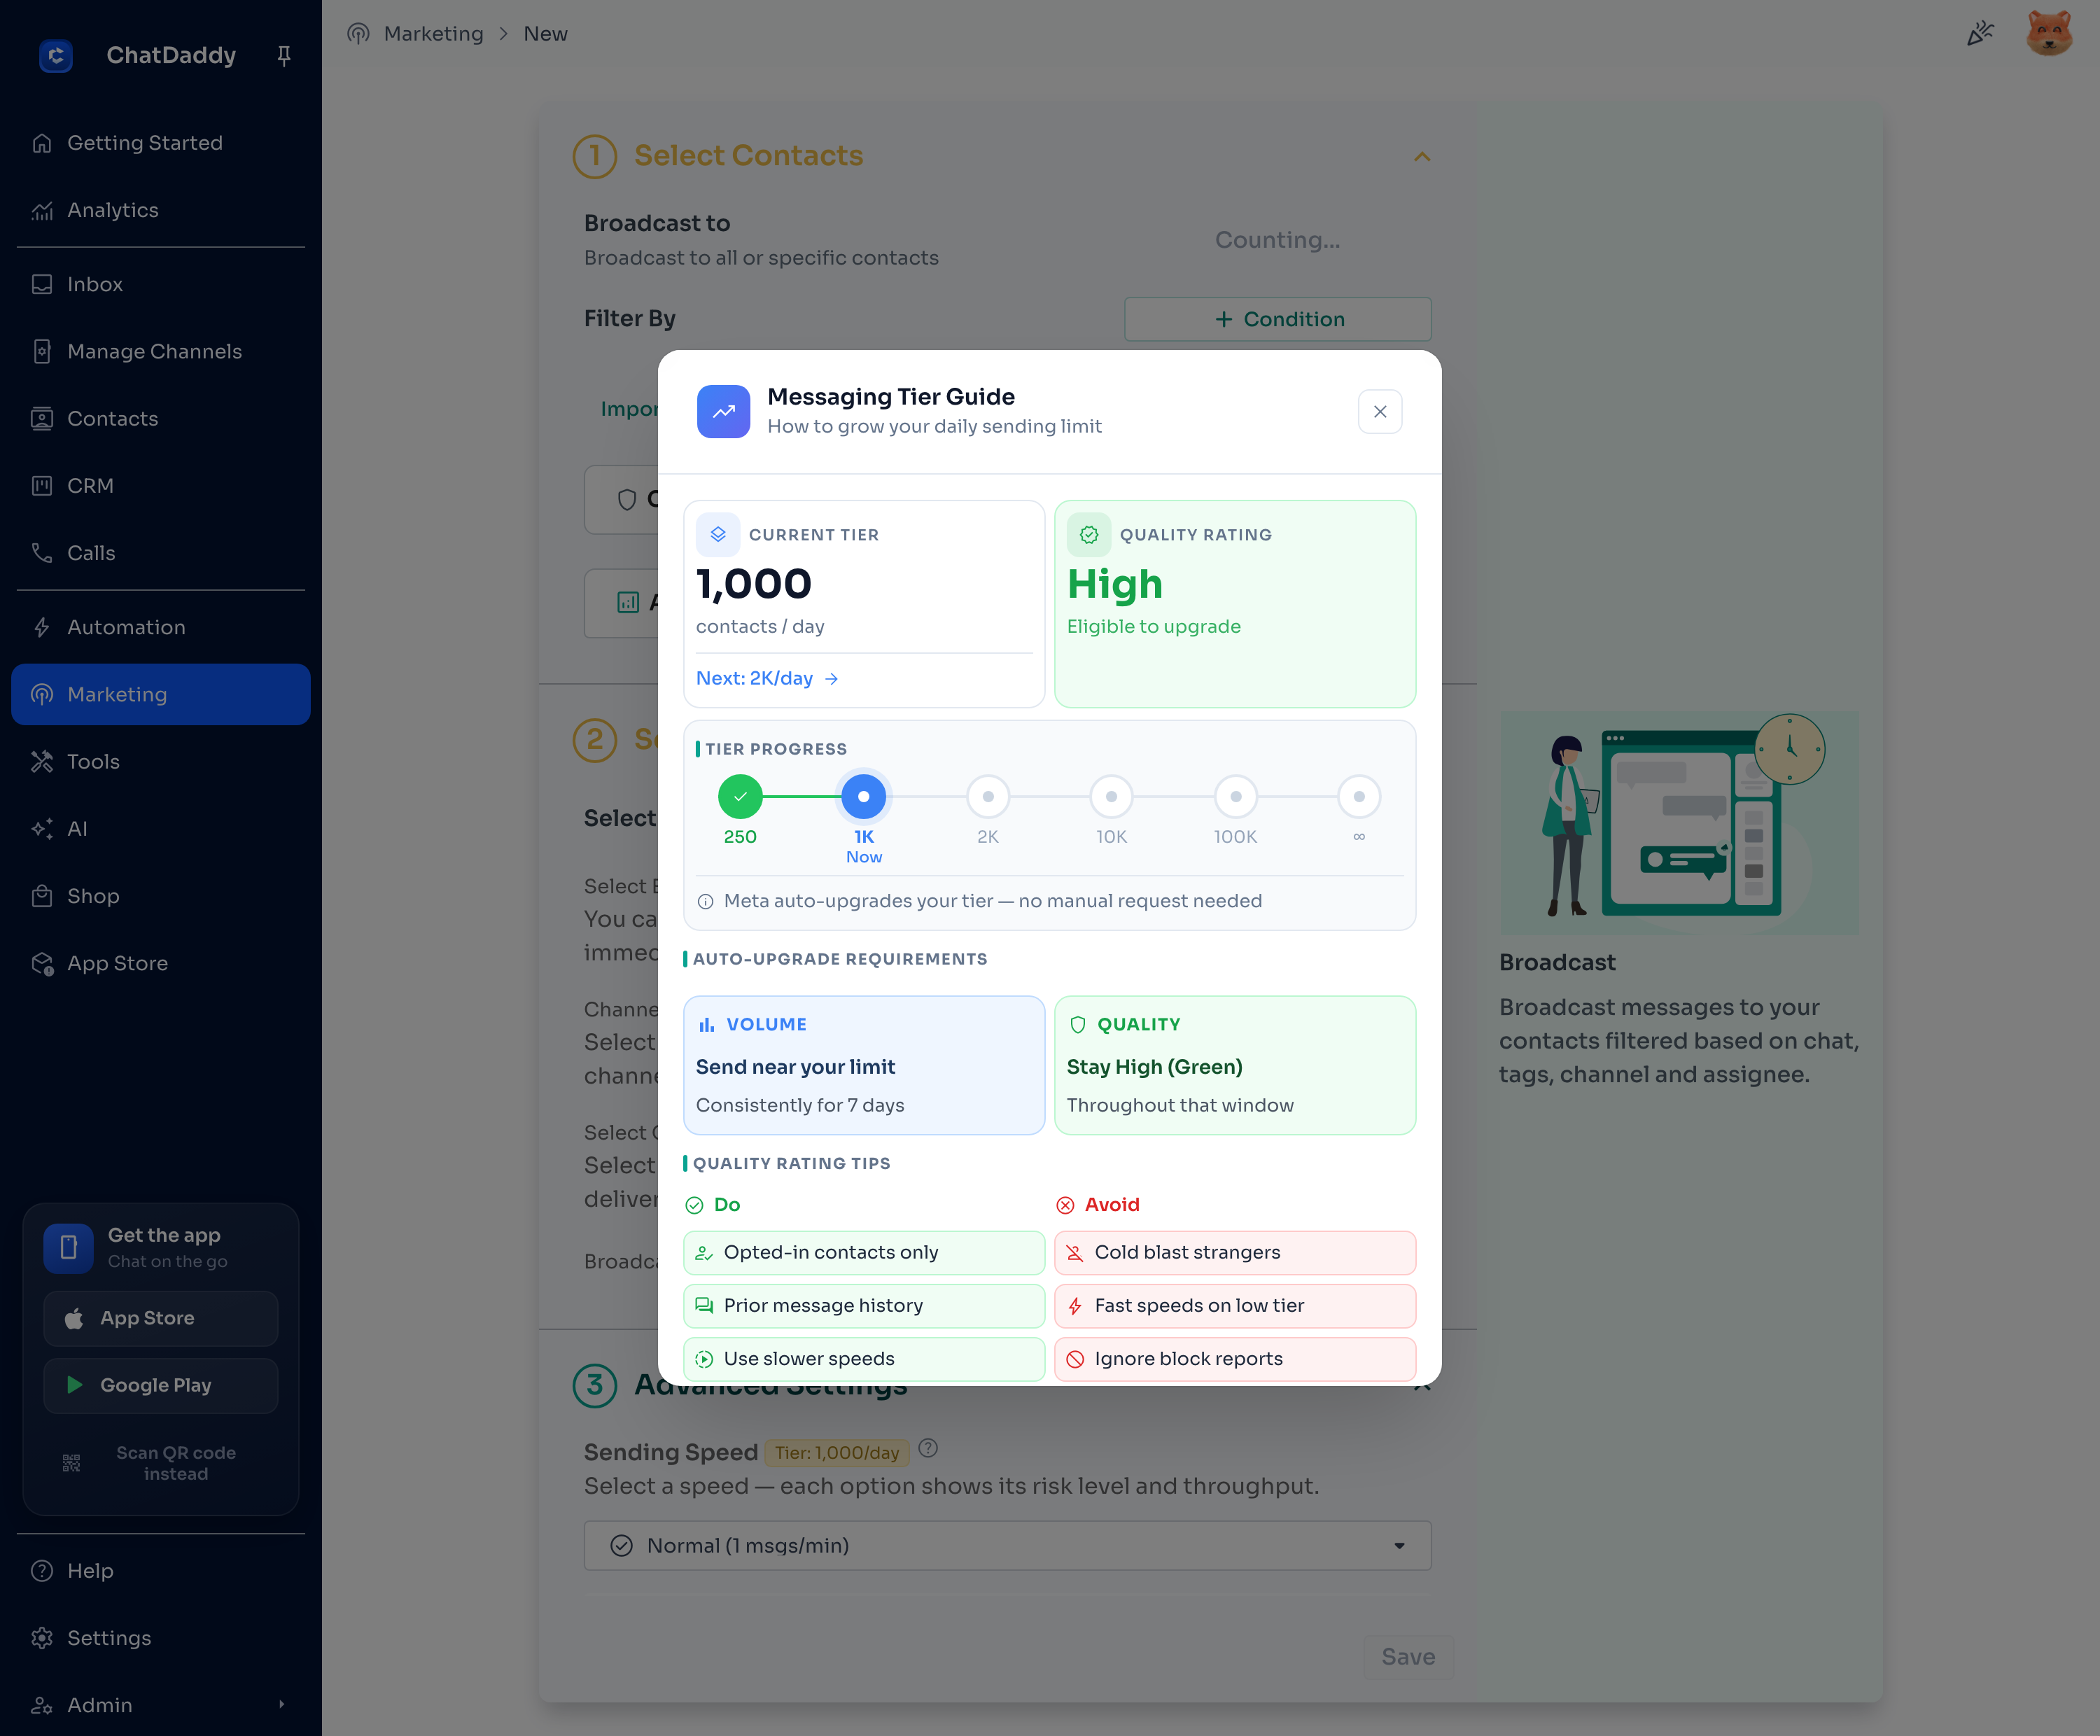Open the Normal sending speed dropdown
This screenshot has height=1736, width=2100.
tap(1007, 1545)
